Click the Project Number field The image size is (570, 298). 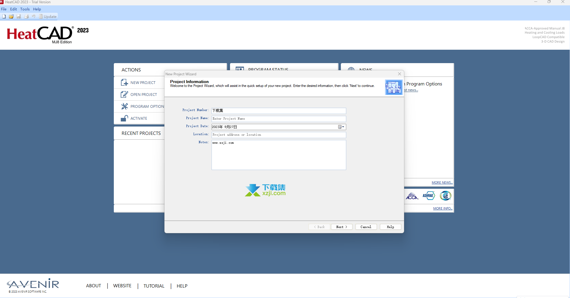point(279,111)
